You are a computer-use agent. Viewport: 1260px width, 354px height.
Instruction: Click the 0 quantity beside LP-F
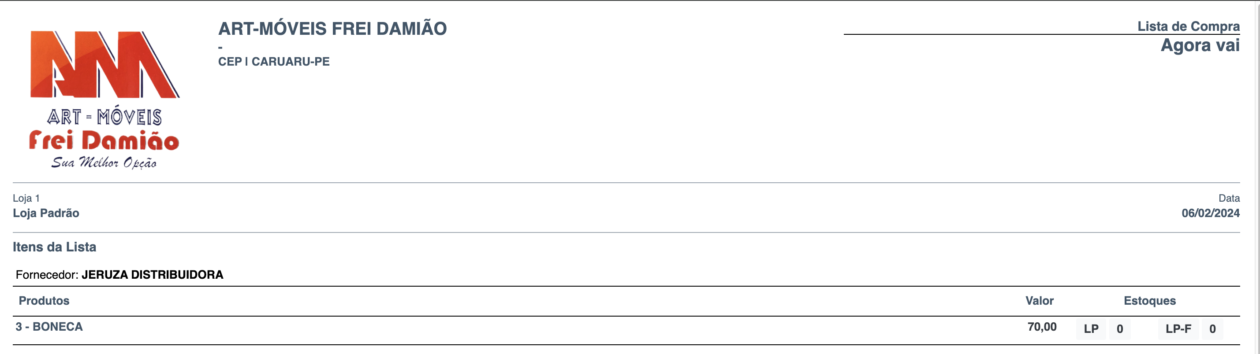click(1212, 329)
